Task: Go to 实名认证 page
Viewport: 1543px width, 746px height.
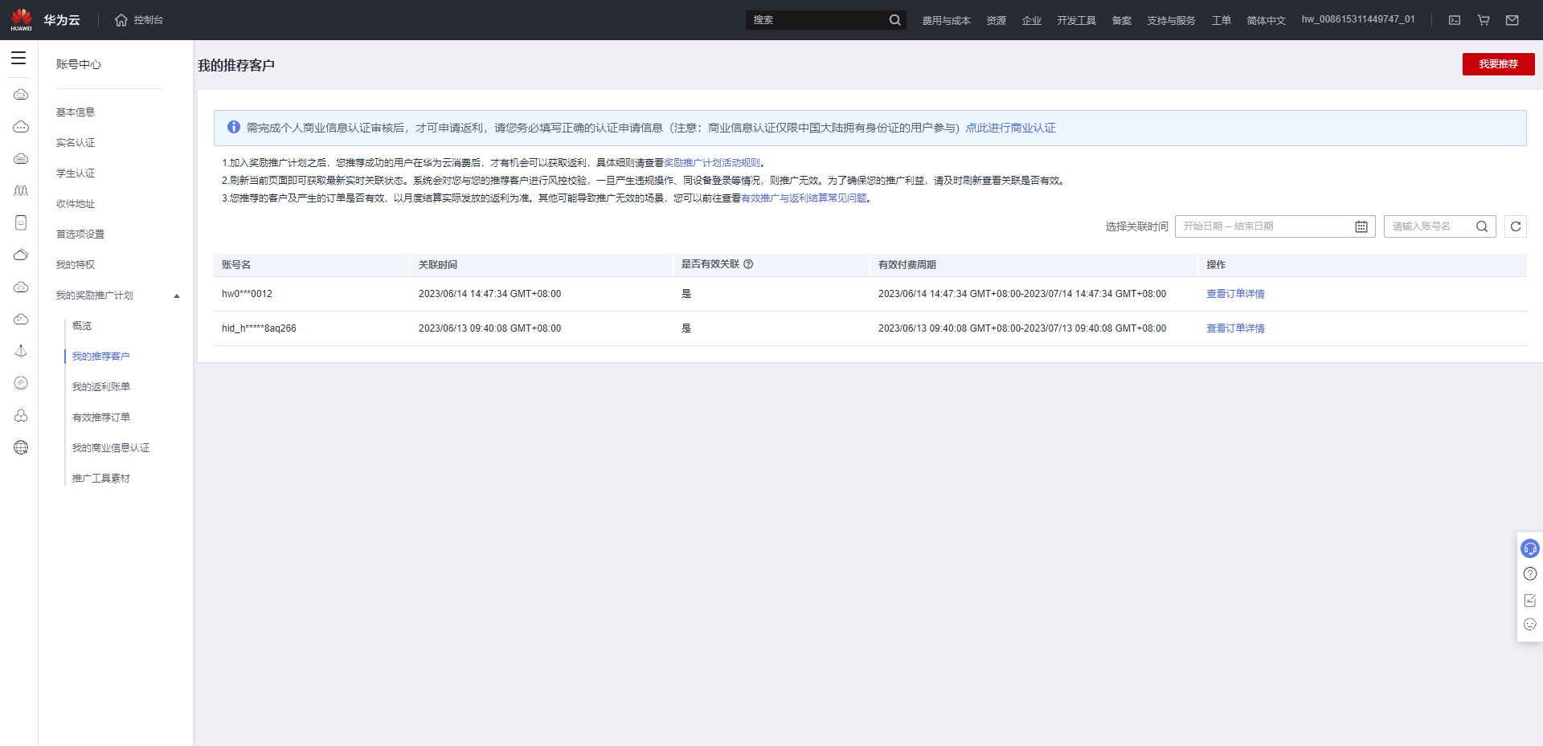Action: [76, 143]
